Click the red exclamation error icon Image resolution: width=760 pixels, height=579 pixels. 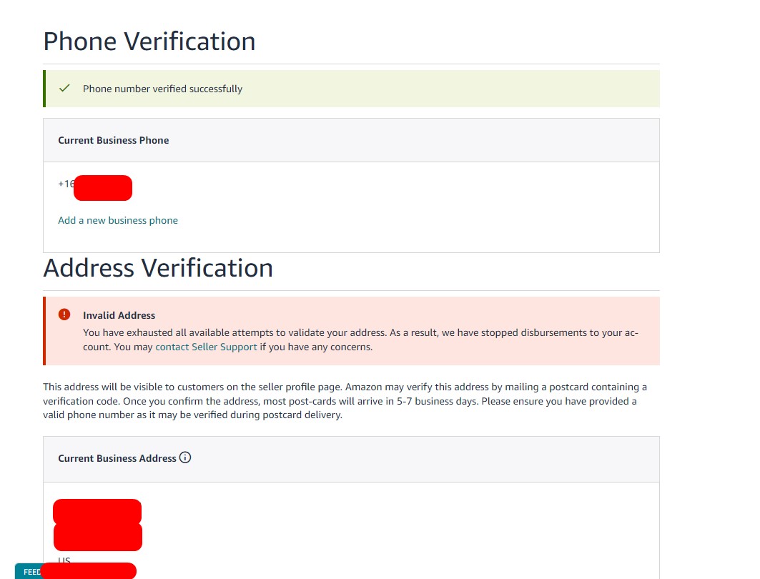64,315
